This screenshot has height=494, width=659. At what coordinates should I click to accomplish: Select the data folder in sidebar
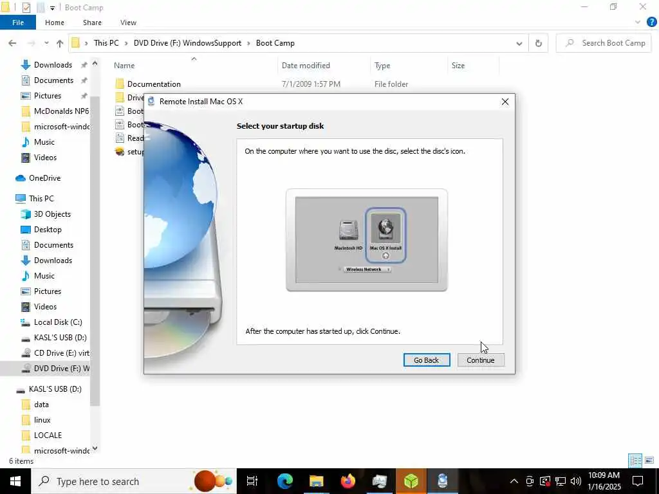[x=41, y=405]
